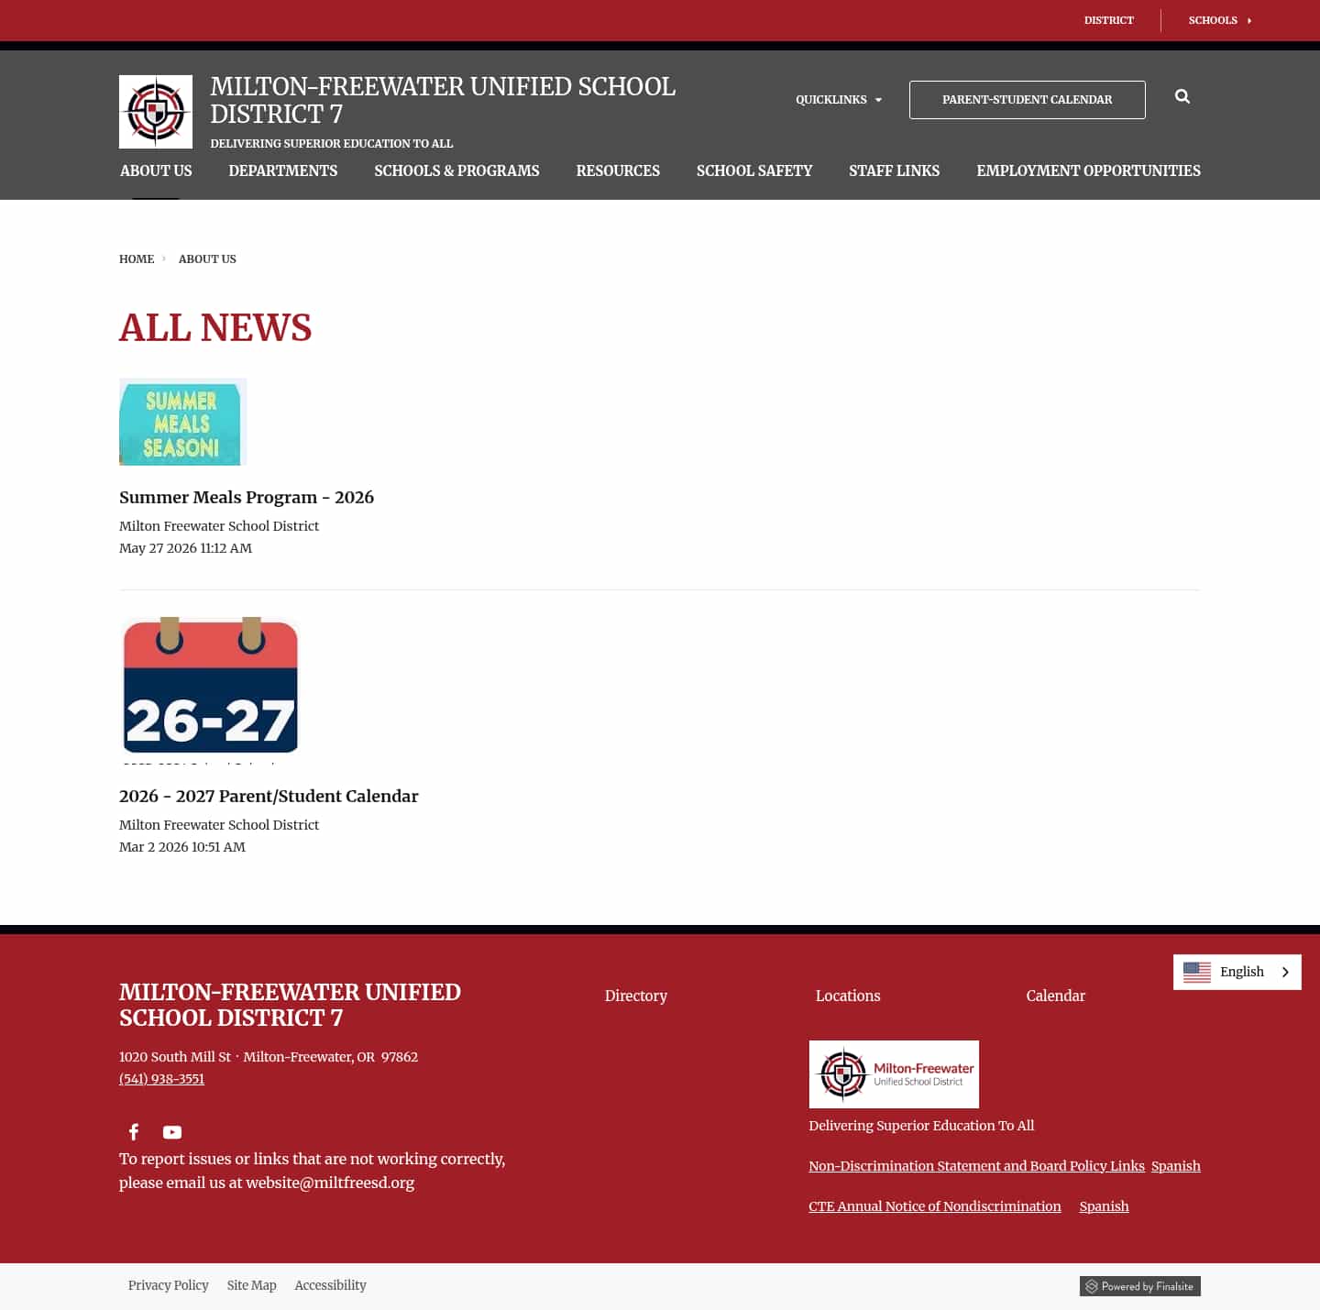The image size is (1320, 1310).
Task: Open Spanish version of Non-Discrimination Statement
Action: pos(1176,1166)
